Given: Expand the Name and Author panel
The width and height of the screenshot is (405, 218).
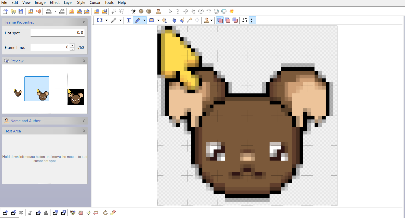Looking at the screenshot, I should [x=84, y=121].
